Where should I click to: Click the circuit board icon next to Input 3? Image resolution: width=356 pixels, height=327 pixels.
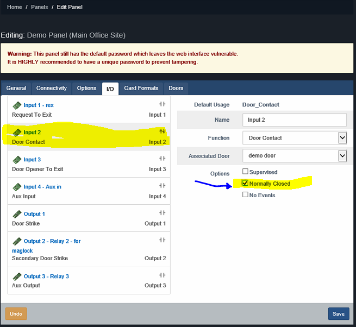tap(17, 160)
